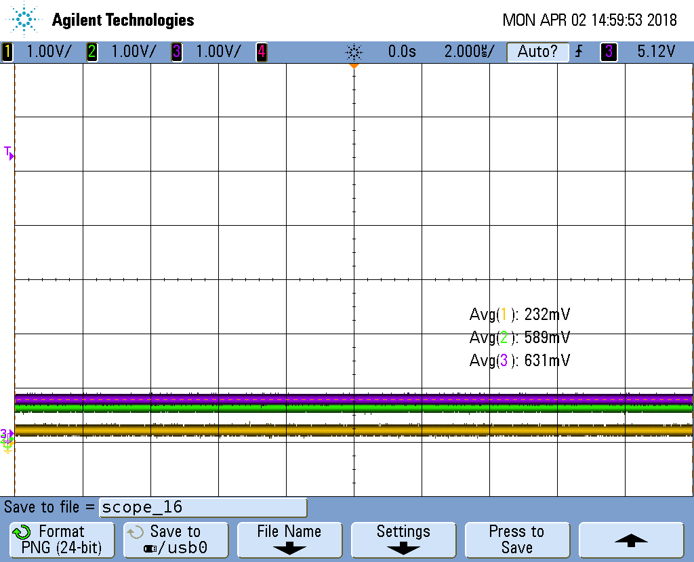Open the File Name softkey menu
Screen dimensions: 694x562
point(289,540)
